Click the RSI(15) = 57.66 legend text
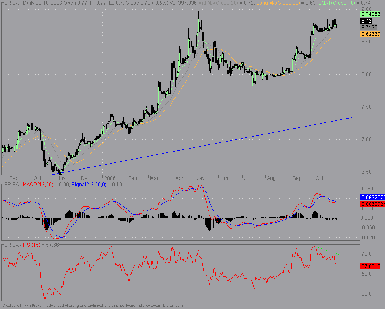Screen dimensions: 385x309 pos(41,245)
